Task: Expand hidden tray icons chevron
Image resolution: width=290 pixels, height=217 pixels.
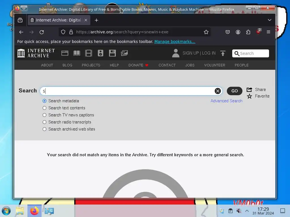Action: pos(247,211)
